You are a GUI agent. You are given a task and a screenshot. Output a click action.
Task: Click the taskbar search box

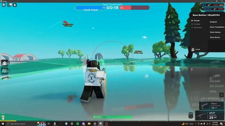pos(21,124)
